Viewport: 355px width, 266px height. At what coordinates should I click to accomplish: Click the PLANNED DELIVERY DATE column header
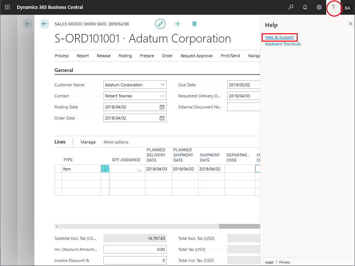(156, 155)
